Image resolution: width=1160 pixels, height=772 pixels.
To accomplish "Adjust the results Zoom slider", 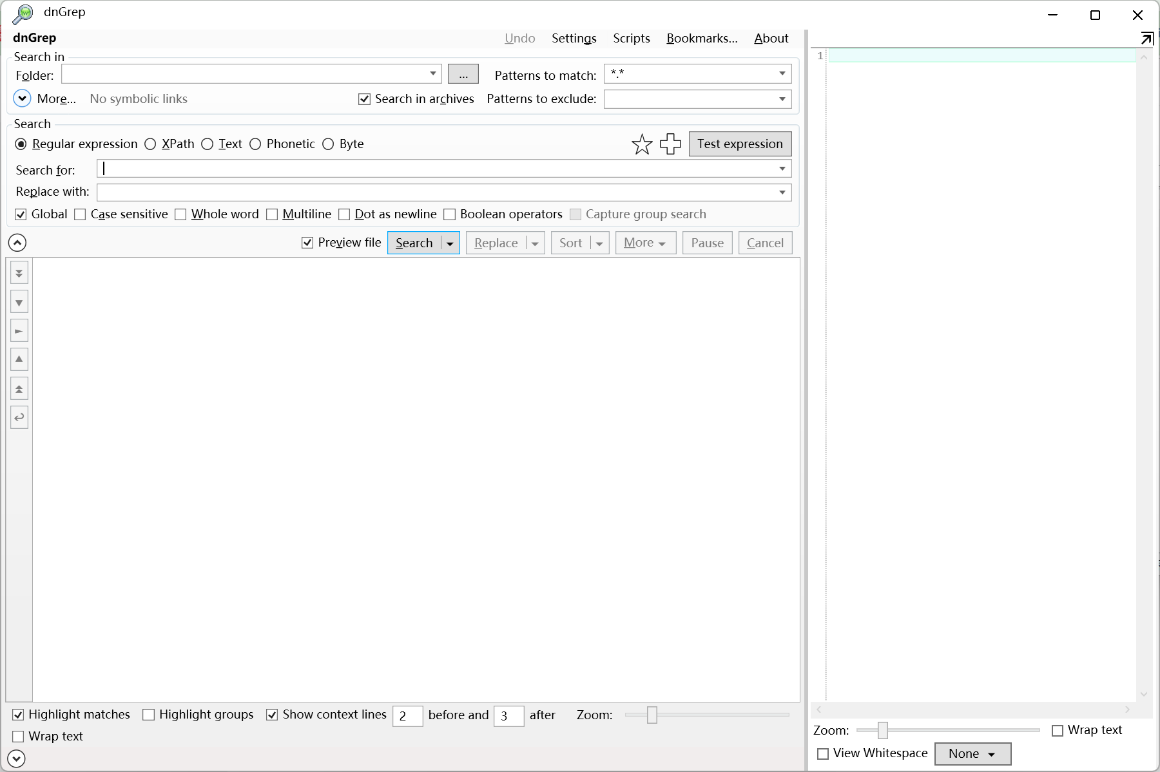I will [652, 715].
